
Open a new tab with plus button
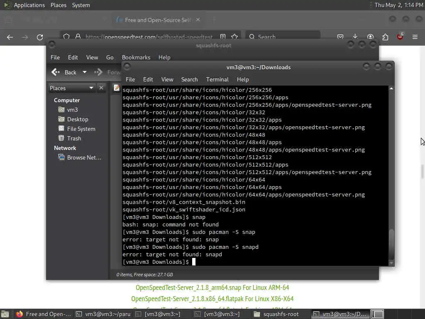(x=214, y=20)
